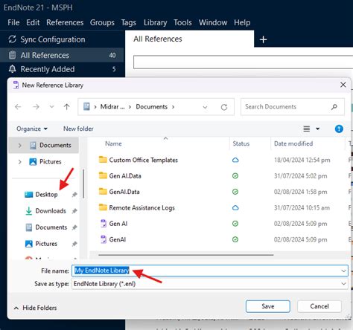Click the Search Documents field
Viewport: 353px width, 330px height.
tap(293, 107)
